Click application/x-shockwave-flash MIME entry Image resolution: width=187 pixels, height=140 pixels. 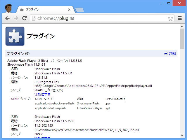(x=55, y=104)
